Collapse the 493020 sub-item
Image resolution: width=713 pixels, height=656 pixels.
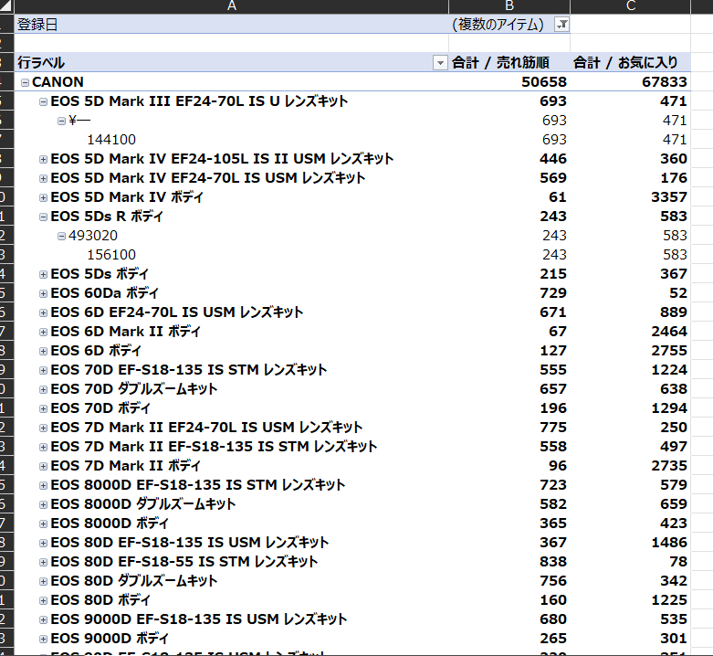coord(61,236)
